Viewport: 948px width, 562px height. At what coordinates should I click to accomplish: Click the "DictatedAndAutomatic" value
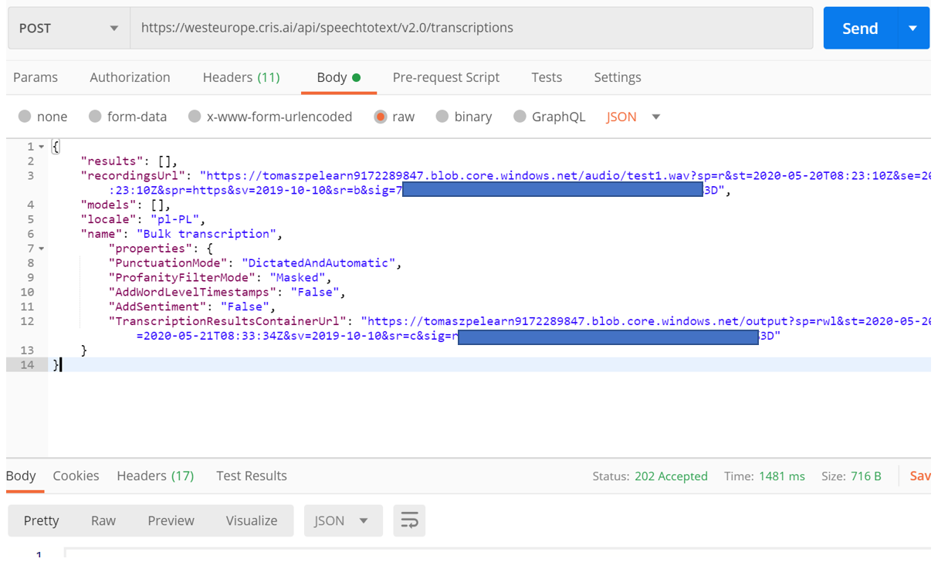click(x=319, y=263)
